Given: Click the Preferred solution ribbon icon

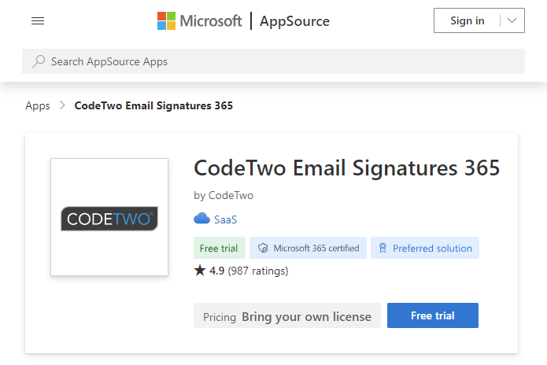Looking at the screenshot, I should [x=383, y=248].
